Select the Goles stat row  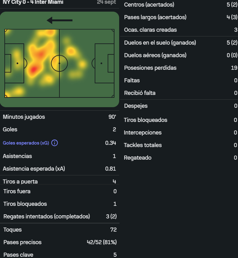coord(59,129)
